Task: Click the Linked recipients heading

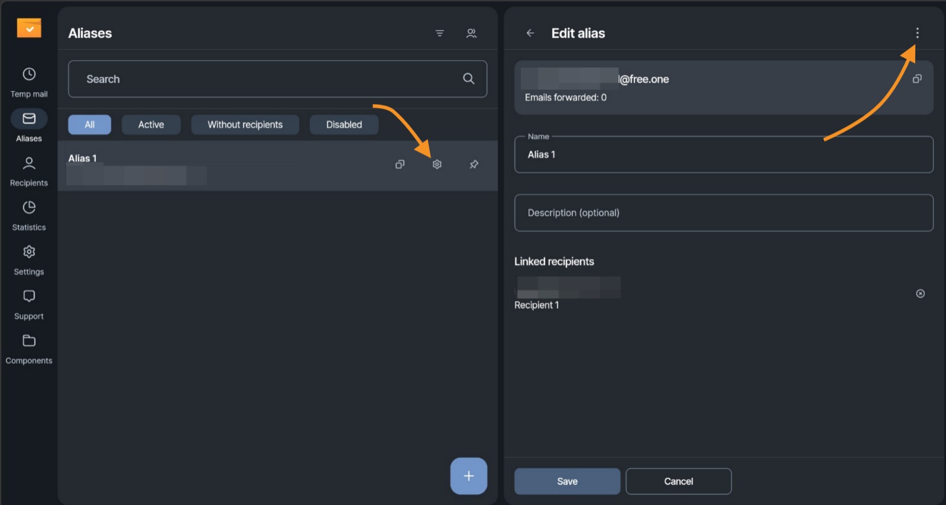Action: pos(554,261)
